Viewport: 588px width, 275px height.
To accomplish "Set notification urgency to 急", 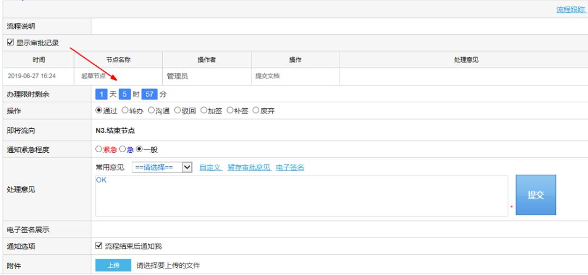I will pyautogui.click(x=123, y=149).
